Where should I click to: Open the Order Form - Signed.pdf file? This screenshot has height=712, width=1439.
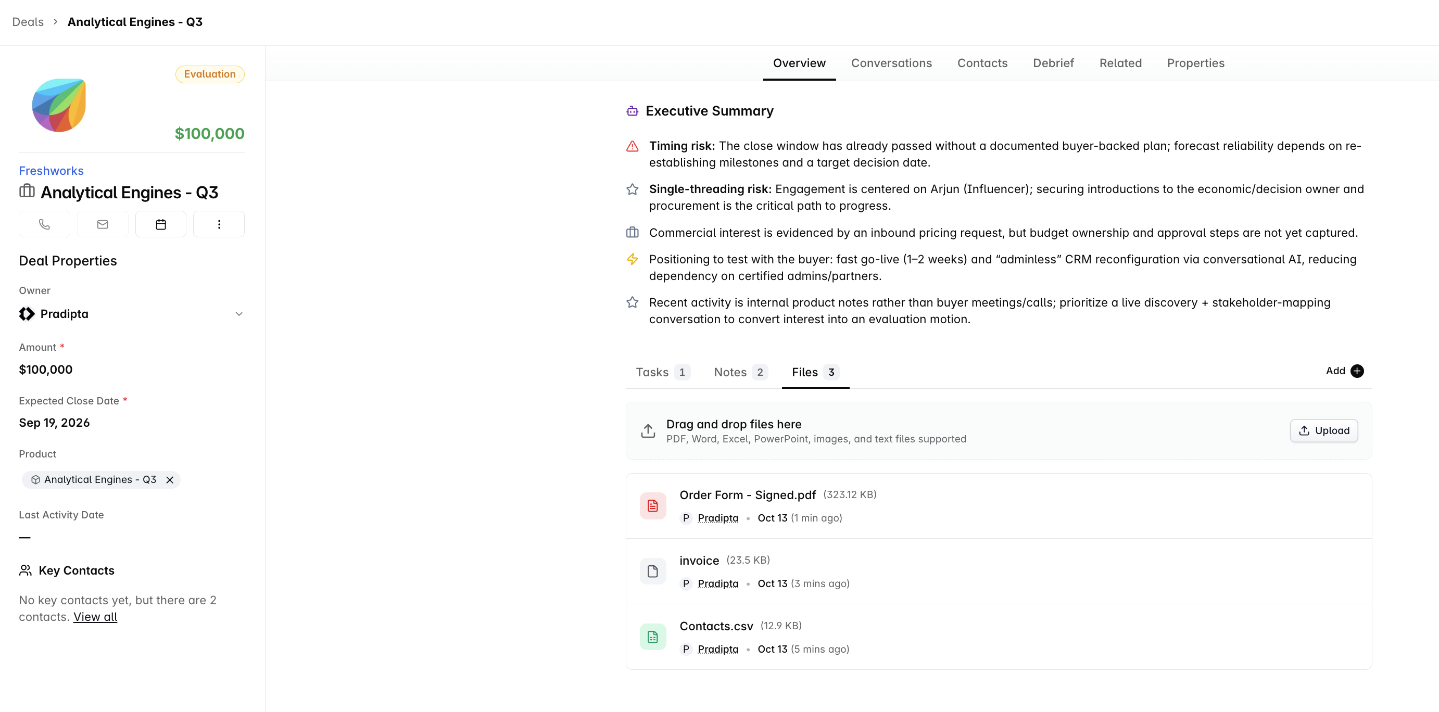[x=748, y=495]
